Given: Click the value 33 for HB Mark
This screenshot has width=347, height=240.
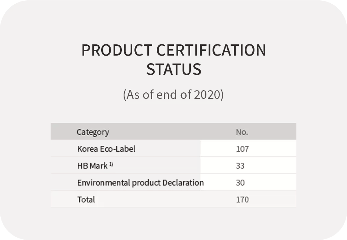Looking at the screenshot, I should tap(240, 166).
